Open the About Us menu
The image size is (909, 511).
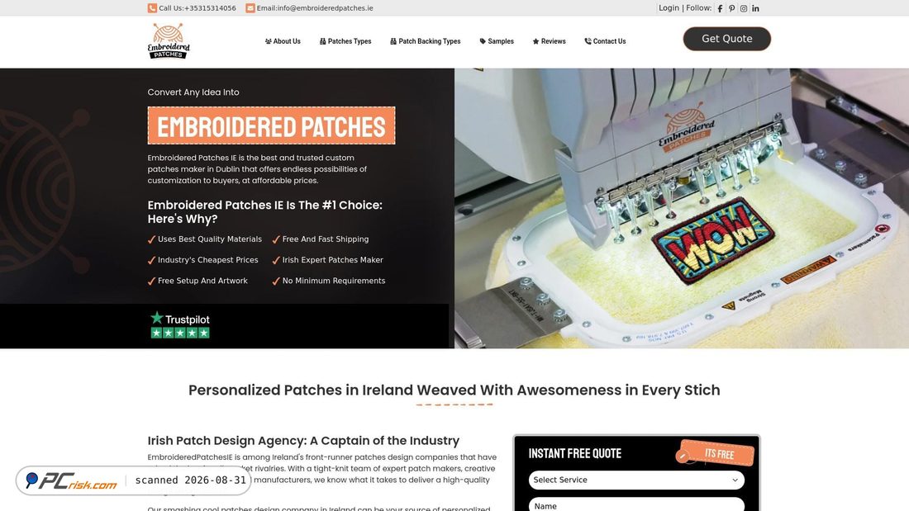[283, 41]
